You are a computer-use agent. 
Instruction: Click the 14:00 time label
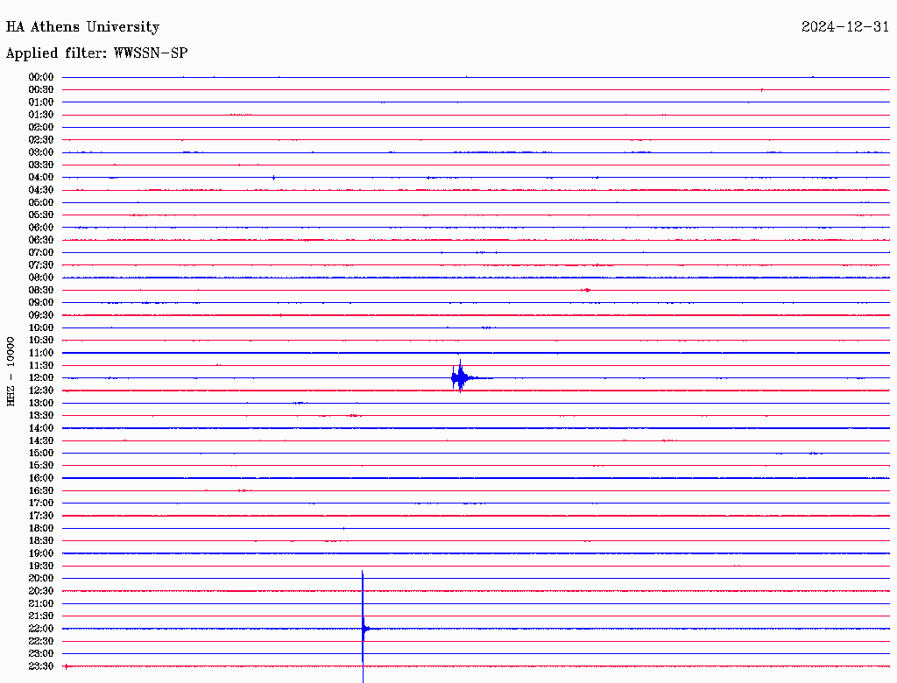coord(41,428)
